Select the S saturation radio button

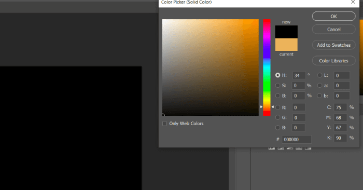pos(277,86)
